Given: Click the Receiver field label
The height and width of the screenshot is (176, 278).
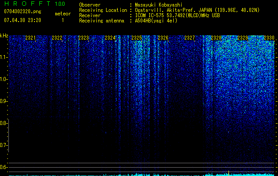Looking at the screenshot, I should (90, 15).
